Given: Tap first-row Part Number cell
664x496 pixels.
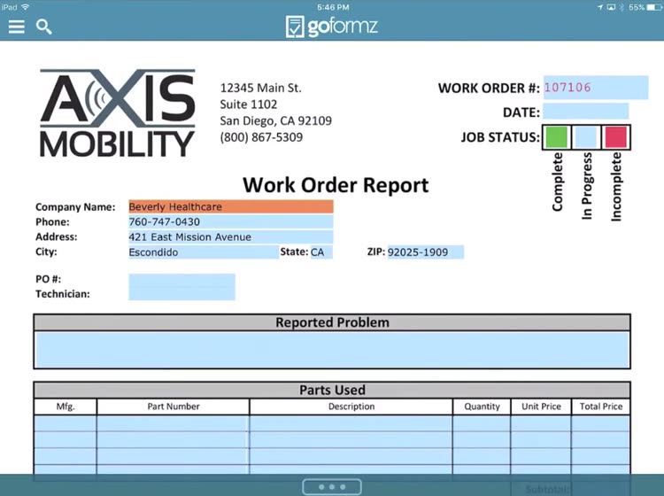Looking at the screenshot, I should pos(173,423).
